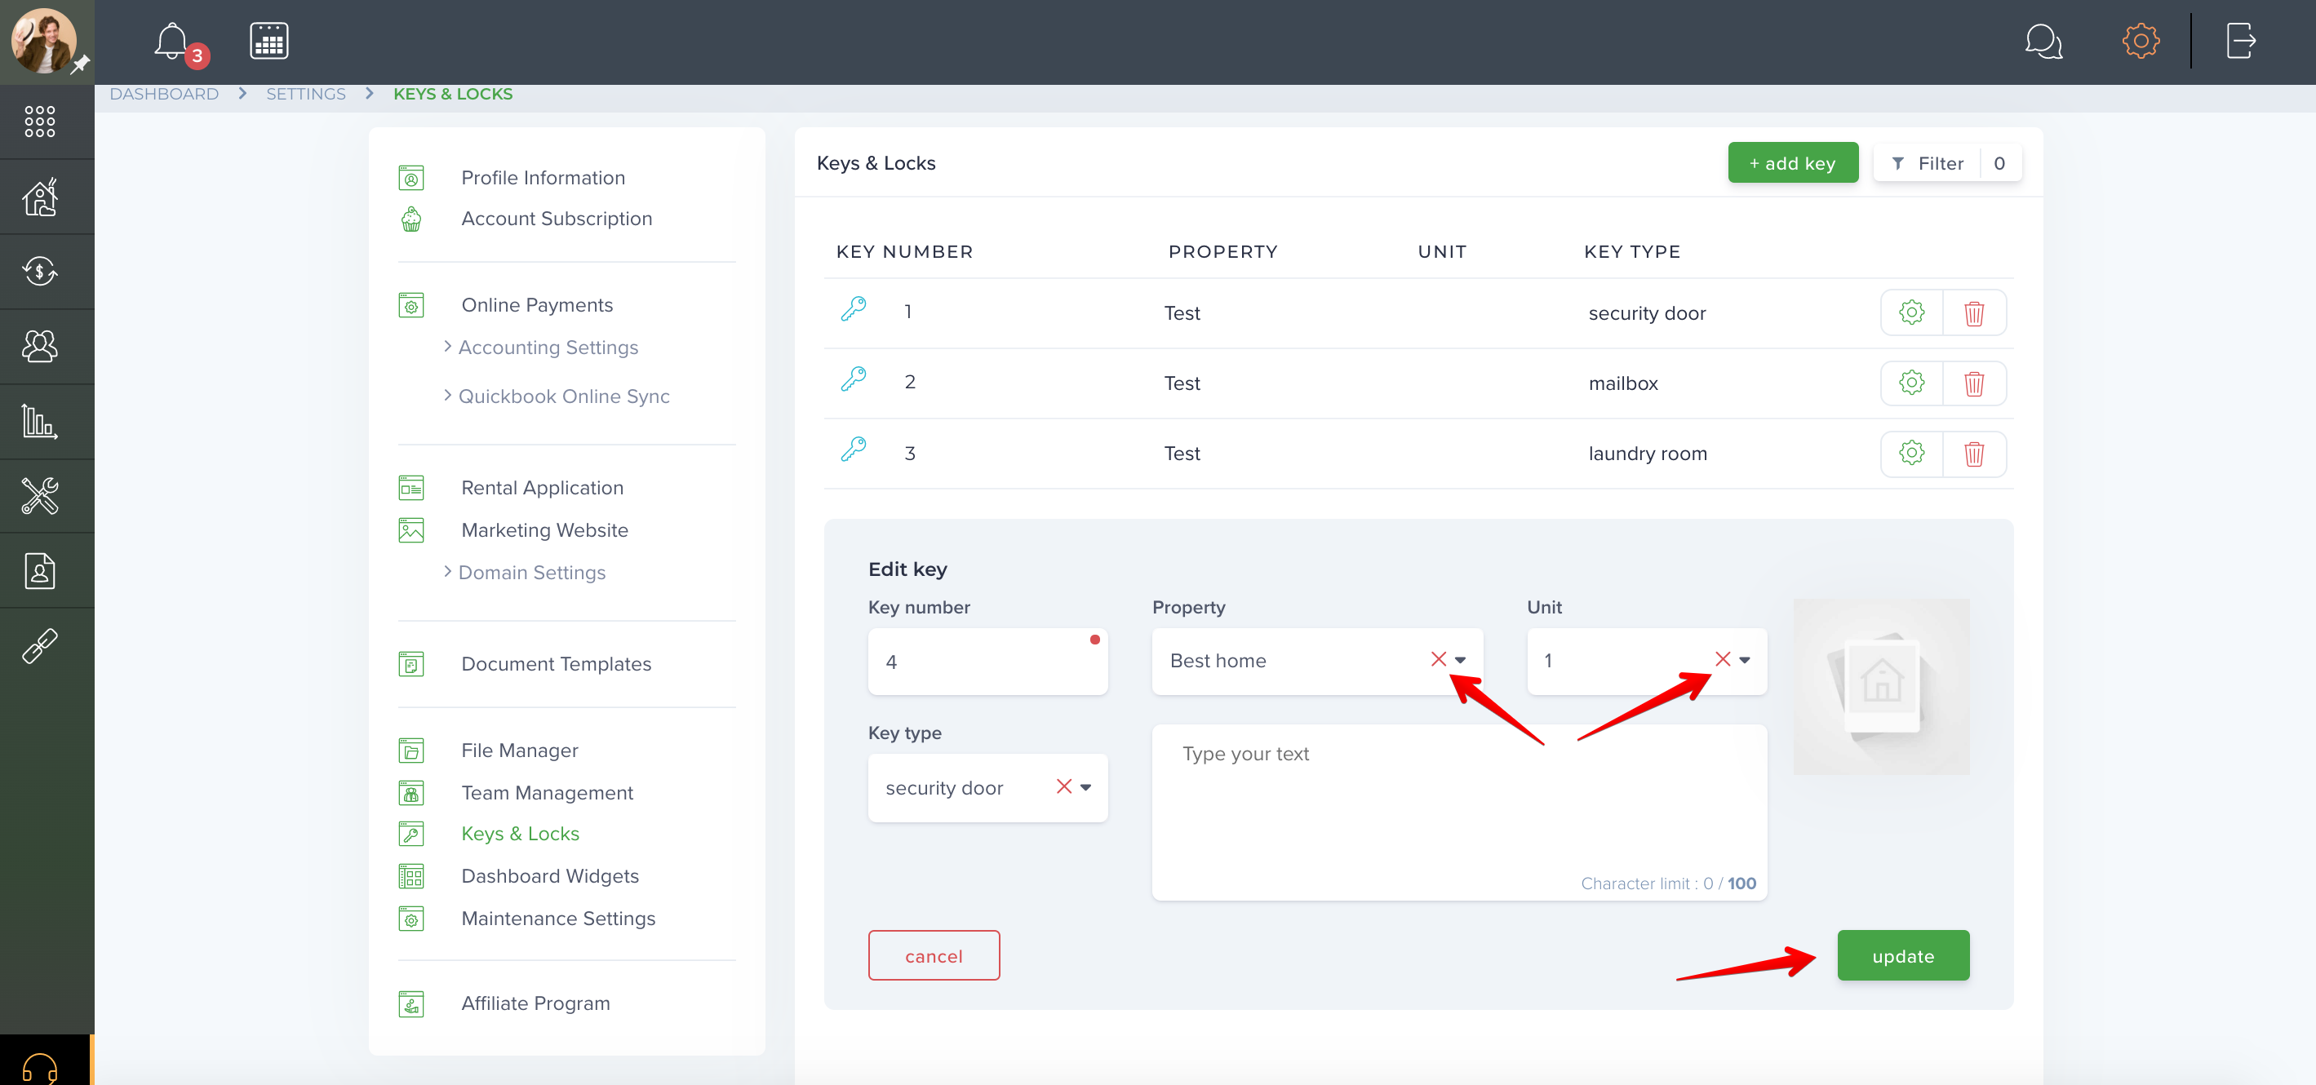The width and height of the screenshot is (2316, 1085).
Task: Open the chat messages icon
Action: click(x=2043, y=42)
